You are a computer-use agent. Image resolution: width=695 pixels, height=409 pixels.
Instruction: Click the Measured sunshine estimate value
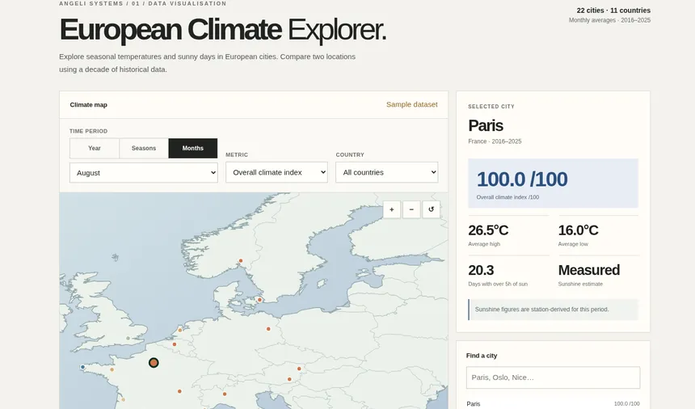coord(588,270)
